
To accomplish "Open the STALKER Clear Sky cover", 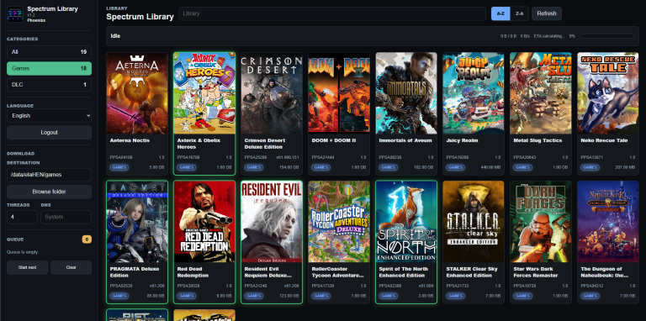I will click(x=474, y=222).
